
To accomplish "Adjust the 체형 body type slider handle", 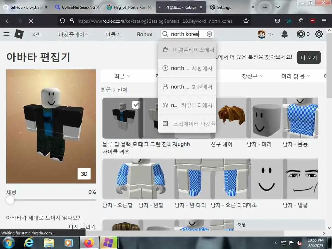I will tap(10, 200).
